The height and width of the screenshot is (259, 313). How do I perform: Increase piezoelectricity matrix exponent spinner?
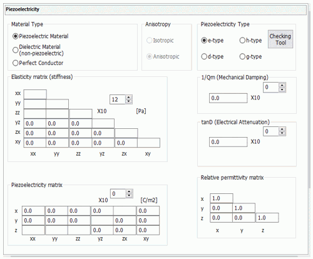pos(129,191)
